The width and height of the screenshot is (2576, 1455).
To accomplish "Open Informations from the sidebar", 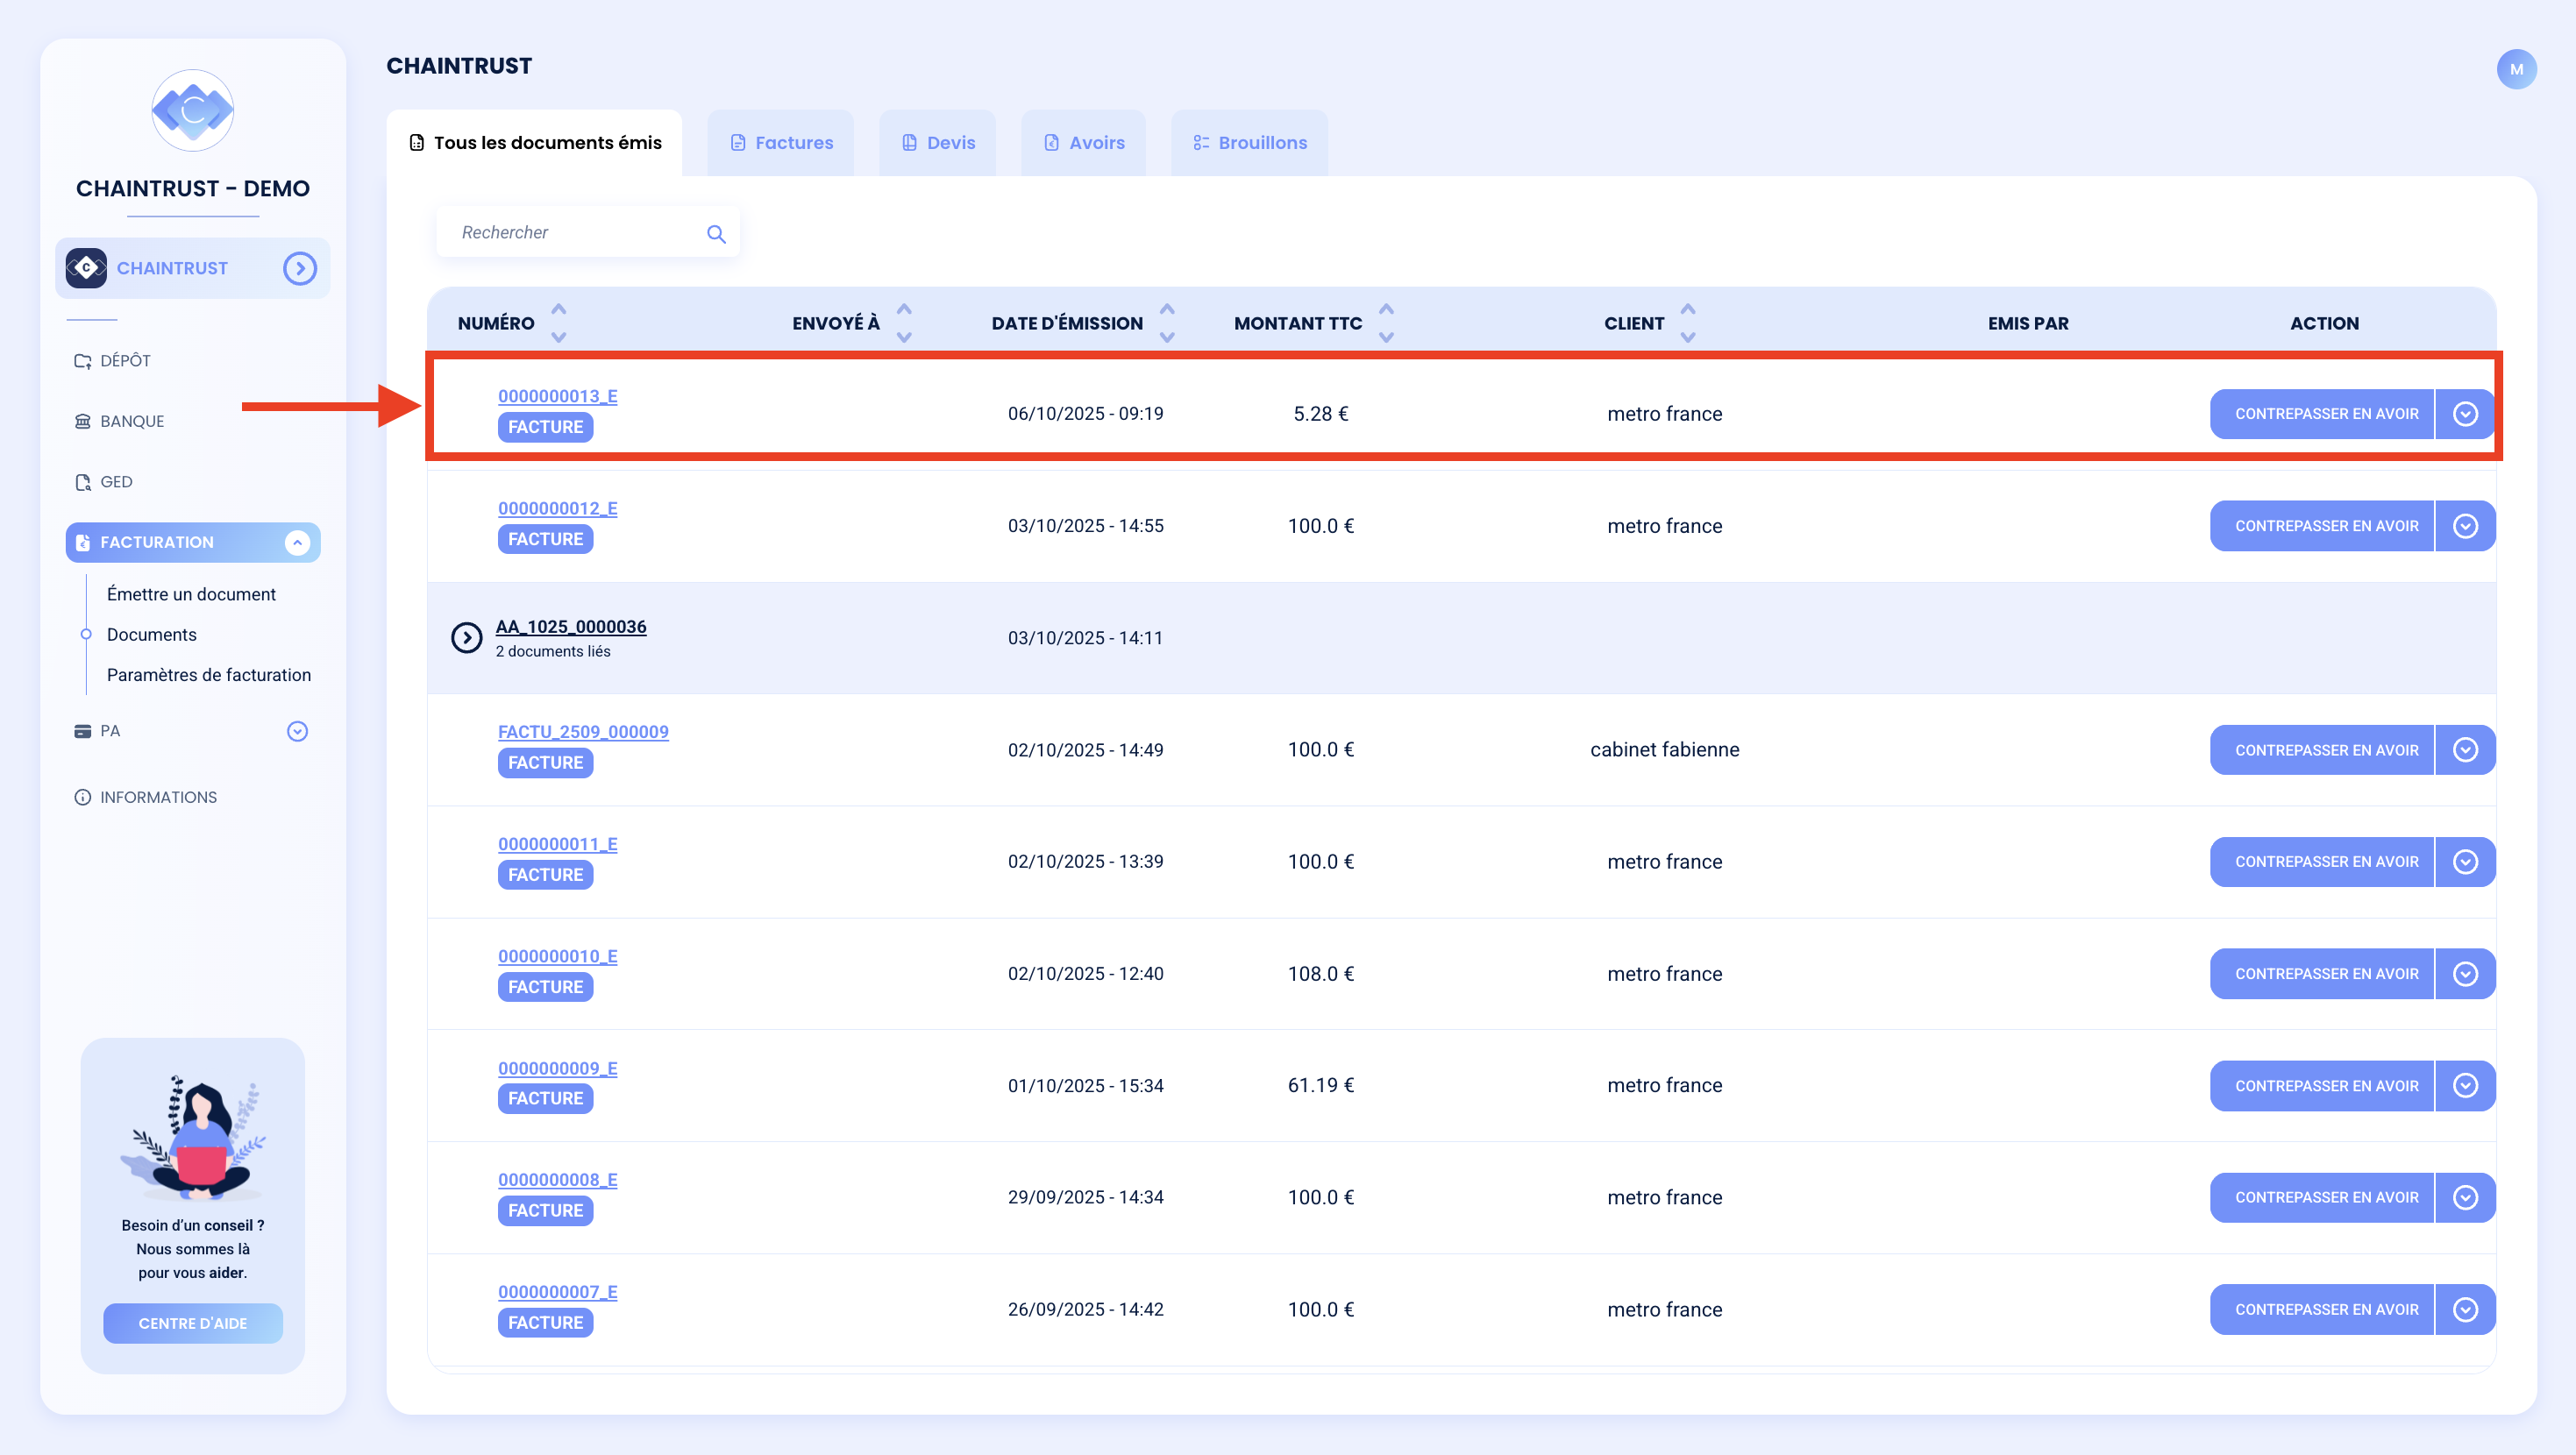I will (146, 797).
